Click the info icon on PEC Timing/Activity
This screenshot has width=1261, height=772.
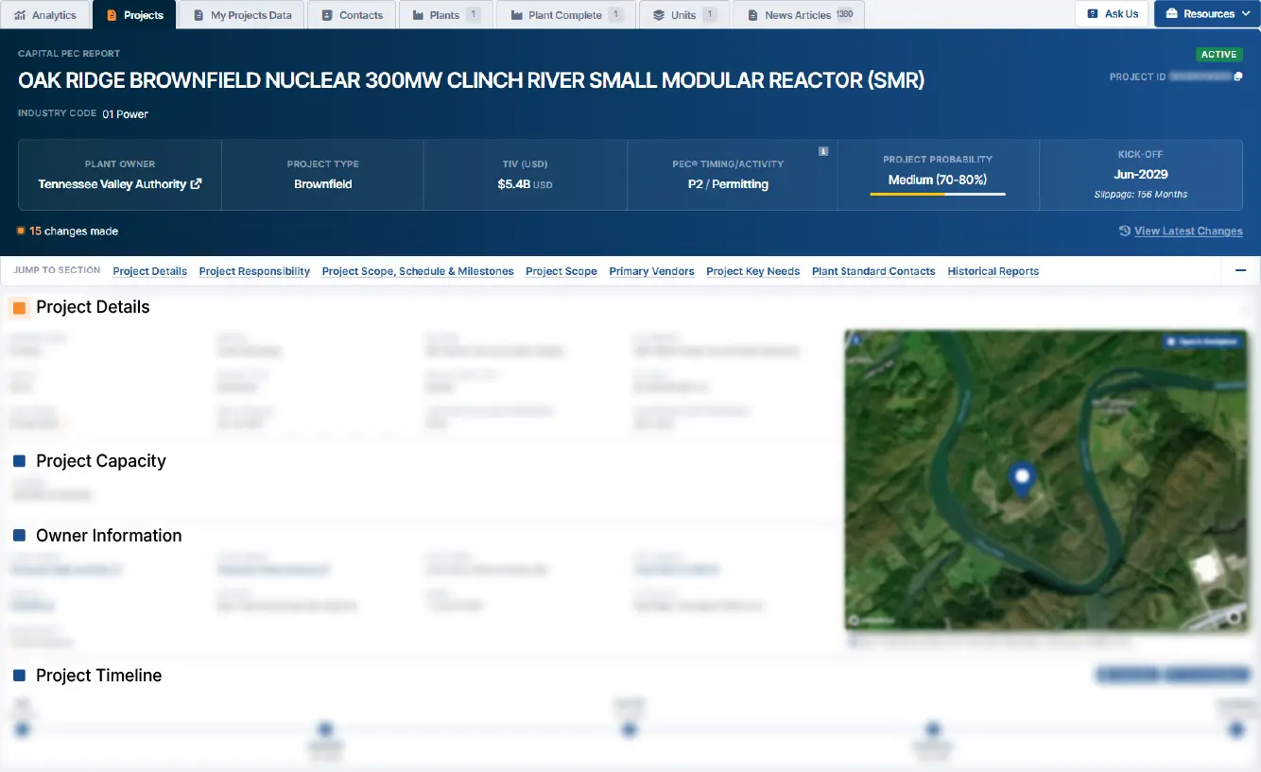[x=823, y=150]
